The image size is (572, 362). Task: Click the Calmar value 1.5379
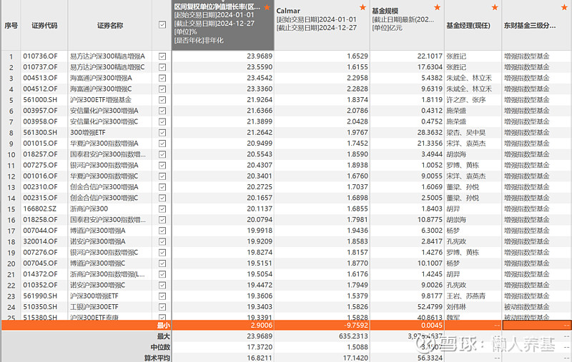coord(357,296)
